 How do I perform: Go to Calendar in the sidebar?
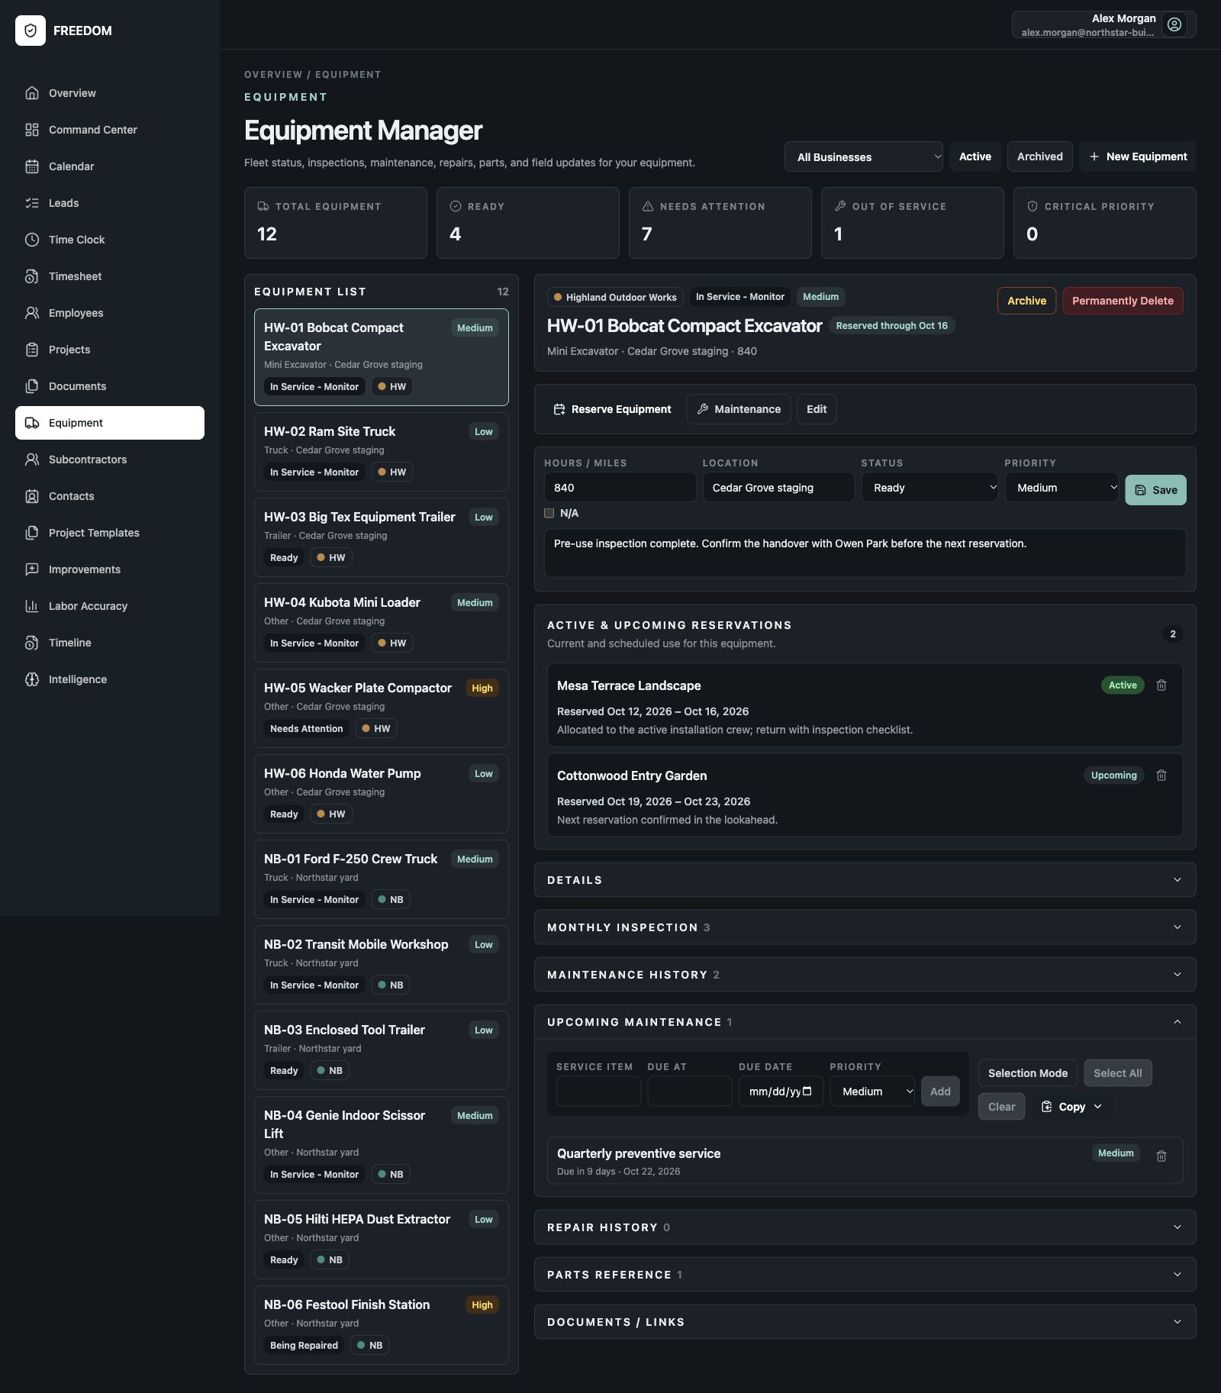[x=110, y=166]
